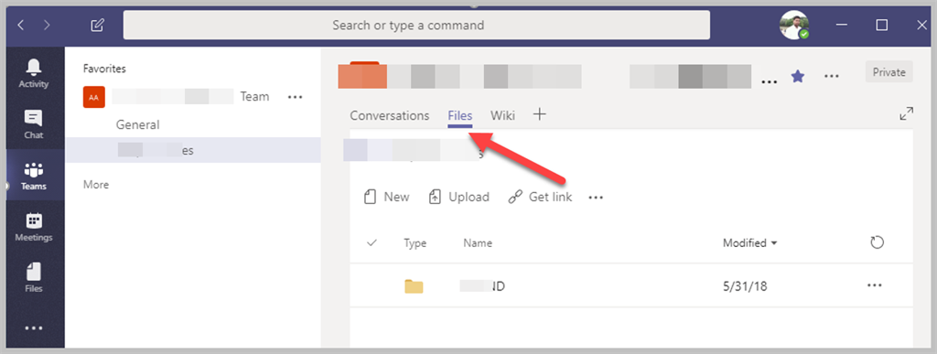Show more apps in left rail

[x=34, y=327]
